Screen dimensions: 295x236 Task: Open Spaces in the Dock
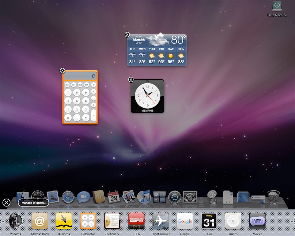[x=159, y=197]
